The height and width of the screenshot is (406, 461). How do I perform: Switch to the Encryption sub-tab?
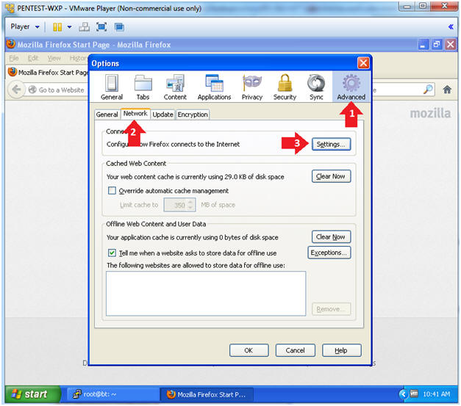pos(193,115)
